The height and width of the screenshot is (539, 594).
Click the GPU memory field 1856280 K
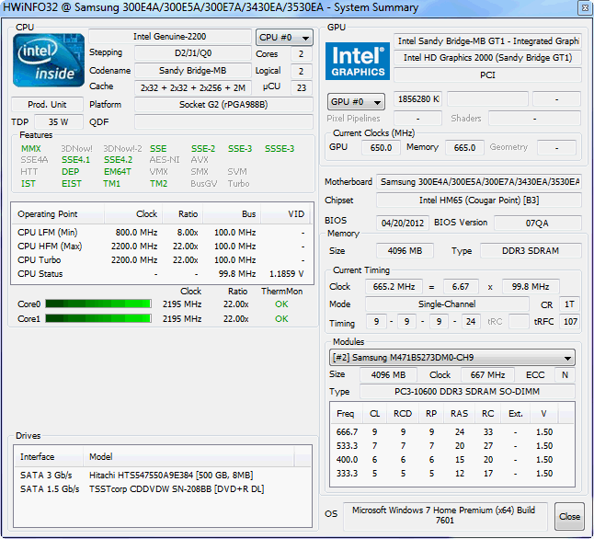pos(418,99)
